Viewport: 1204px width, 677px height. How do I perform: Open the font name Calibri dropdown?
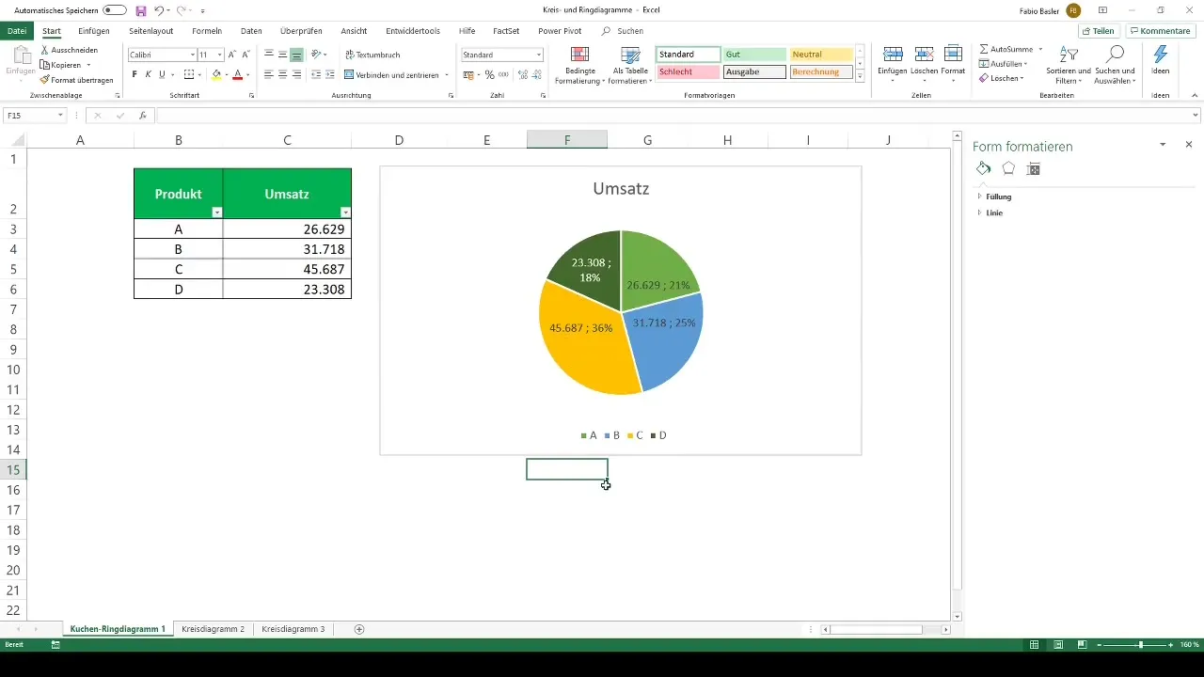coord(193,55)
